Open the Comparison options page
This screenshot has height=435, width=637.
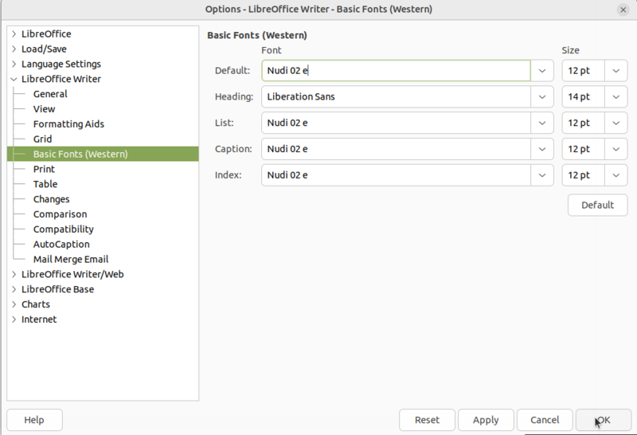[x=61, y=214]
